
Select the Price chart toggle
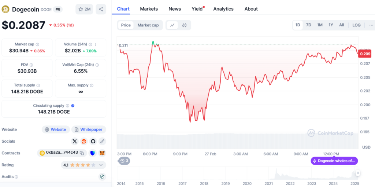tap(126, 25)
